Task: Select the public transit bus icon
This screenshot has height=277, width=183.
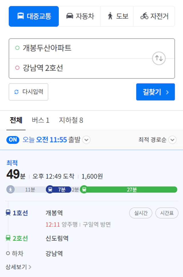Action: [x=21, y=16]
